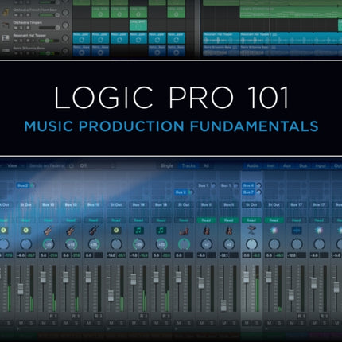This screenshot has height=342, width=342.
Task: Click the cello icon on the -32.1 strip
Action: click(228, 230)
